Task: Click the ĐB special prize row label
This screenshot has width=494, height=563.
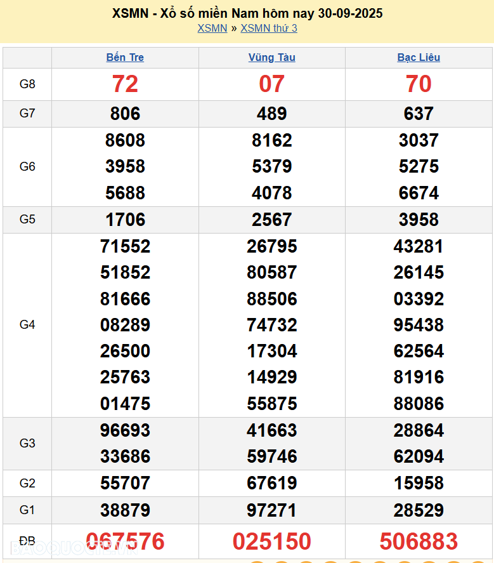Action: pyautogui.click(x=27, y=541)
